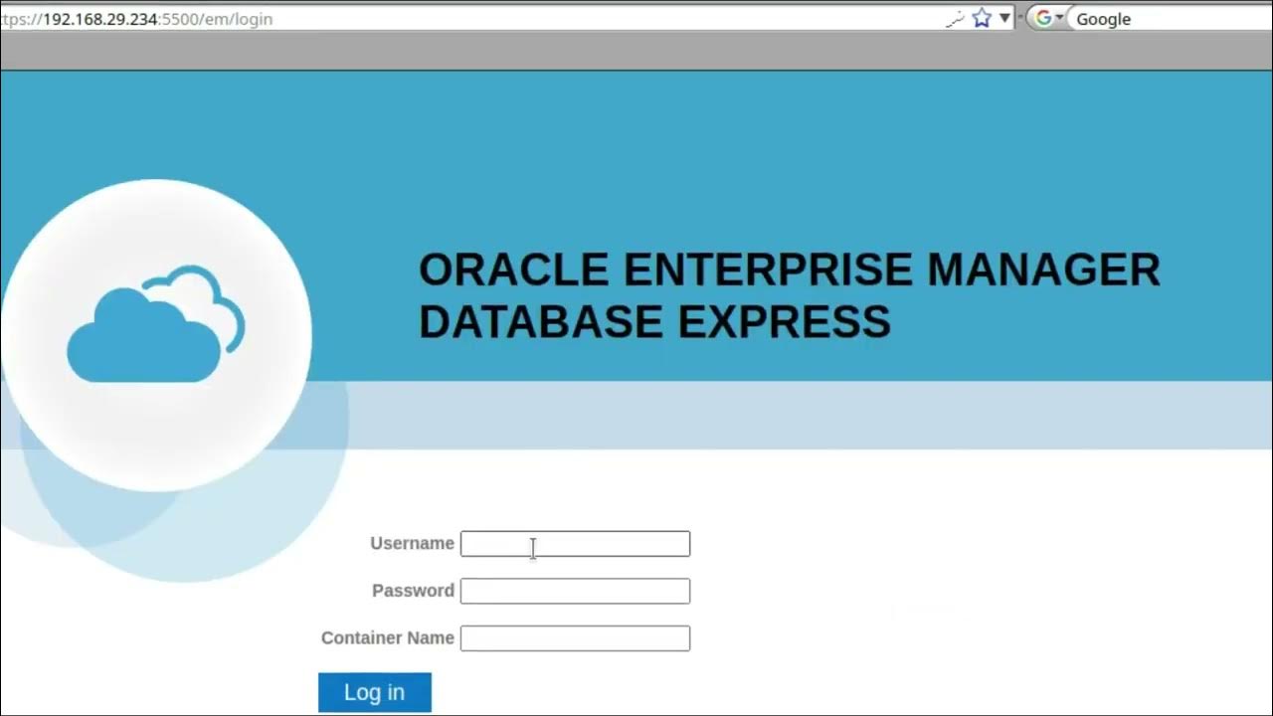Click the Google "G" search engine icon
Image resolution: width=1273 pixels, height=716 pixels.
click(1045, 18)
